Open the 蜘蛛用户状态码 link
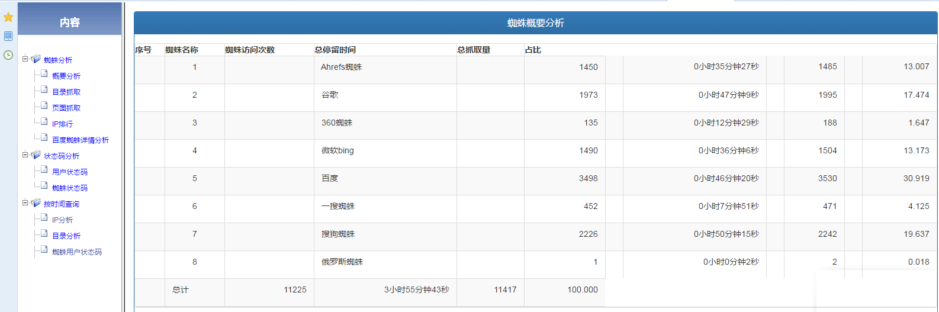 [77, 252]
